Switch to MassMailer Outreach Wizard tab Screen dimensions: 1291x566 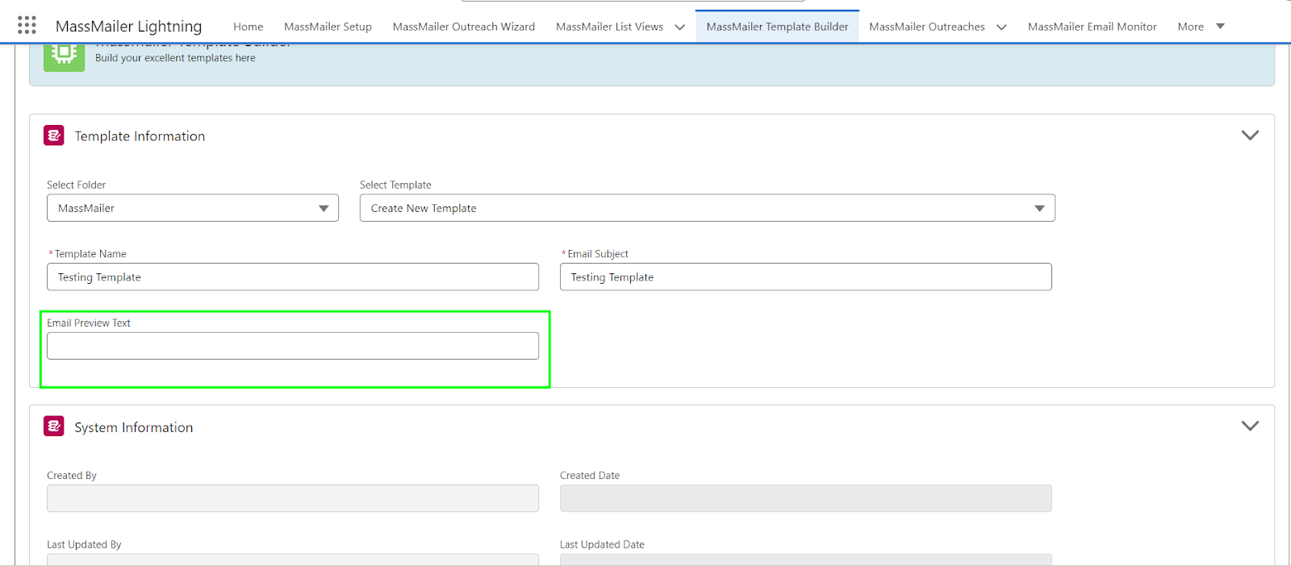(464, 27)
